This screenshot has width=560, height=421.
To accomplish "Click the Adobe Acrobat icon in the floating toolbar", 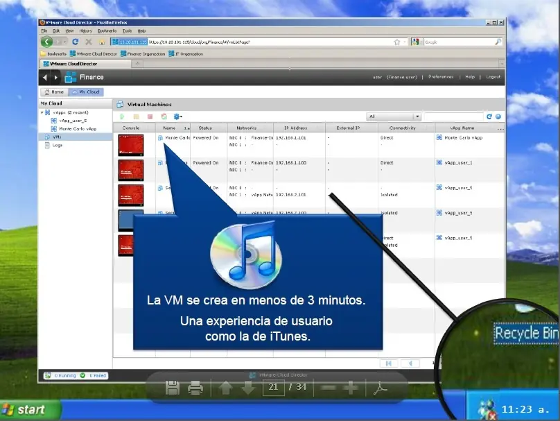I will [x=380, y=388].
